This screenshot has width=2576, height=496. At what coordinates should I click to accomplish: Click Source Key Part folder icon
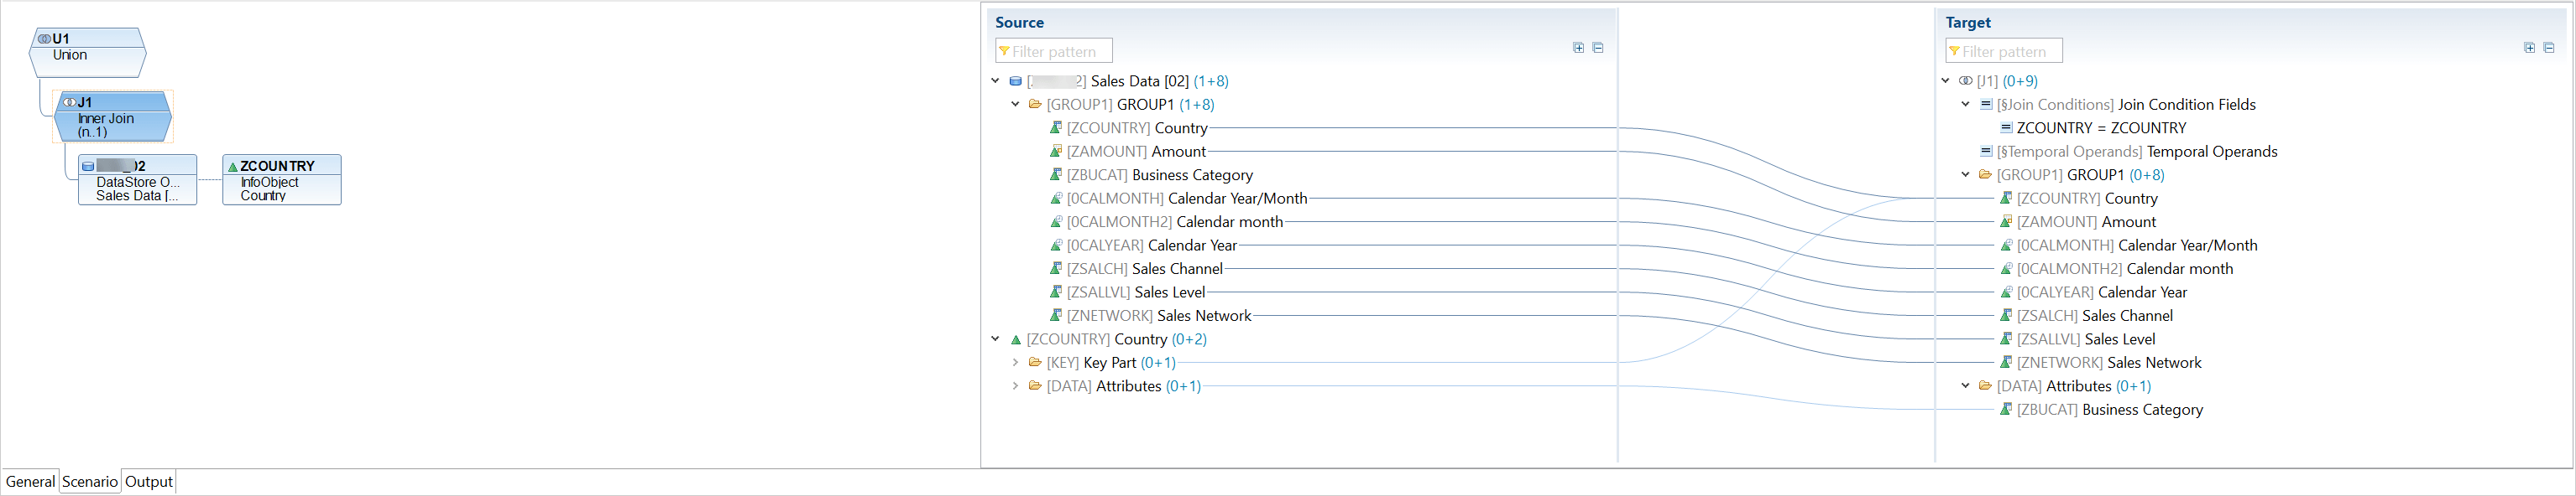1035,362
